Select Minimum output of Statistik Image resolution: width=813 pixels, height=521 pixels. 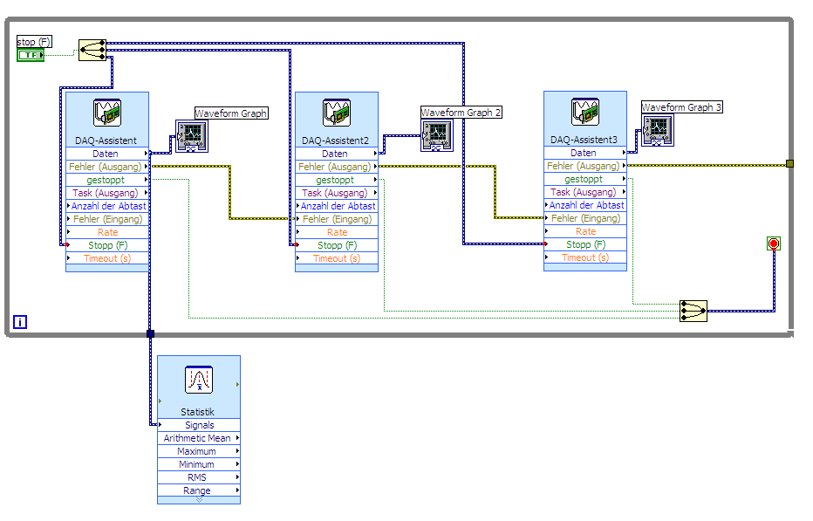click(199, 464)
